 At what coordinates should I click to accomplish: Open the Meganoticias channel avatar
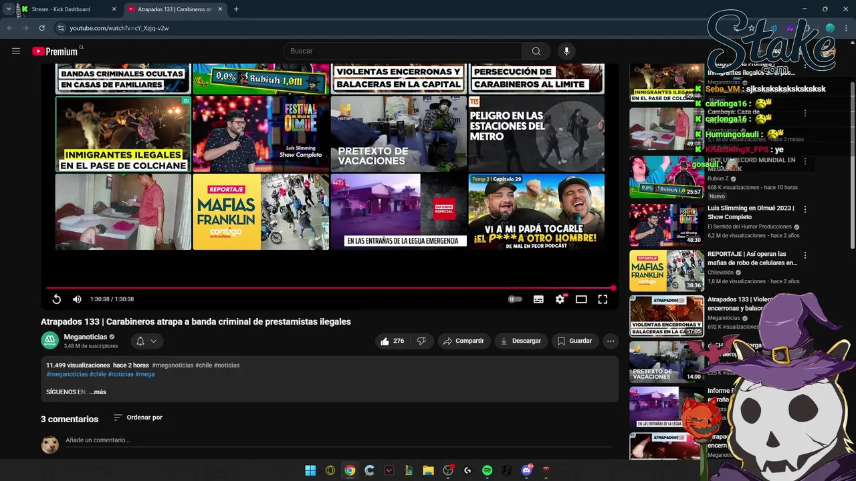click(49, 341)
